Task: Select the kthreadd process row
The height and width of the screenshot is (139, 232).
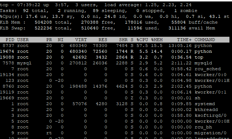Action: pos(115,110)
